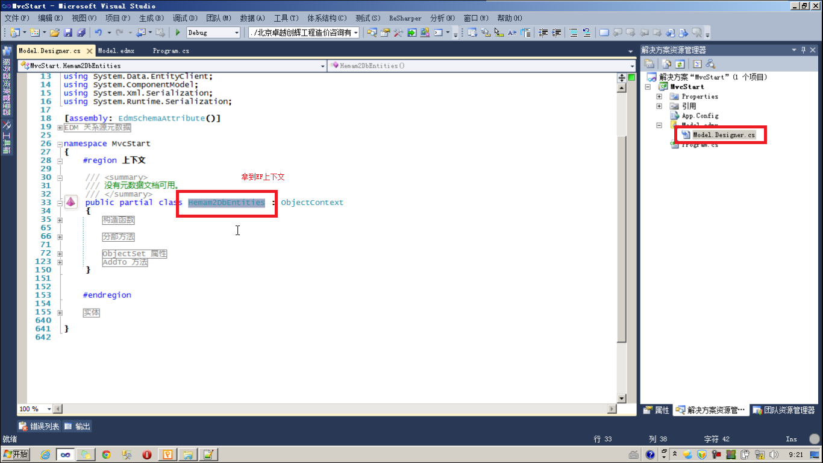Select Model.Designer.cs in solution tree

click(723, 135)
